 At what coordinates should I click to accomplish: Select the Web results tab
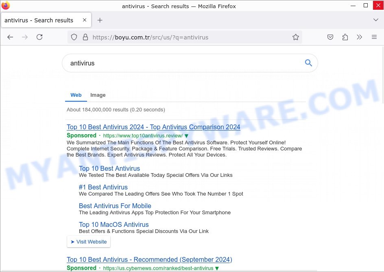[76, 95]
